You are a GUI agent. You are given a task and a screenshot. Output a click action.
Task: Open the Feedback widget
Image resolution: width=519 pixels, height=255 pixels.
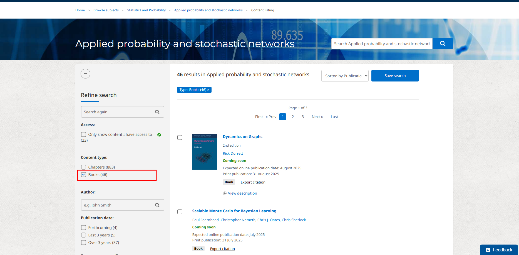point(499,250)
